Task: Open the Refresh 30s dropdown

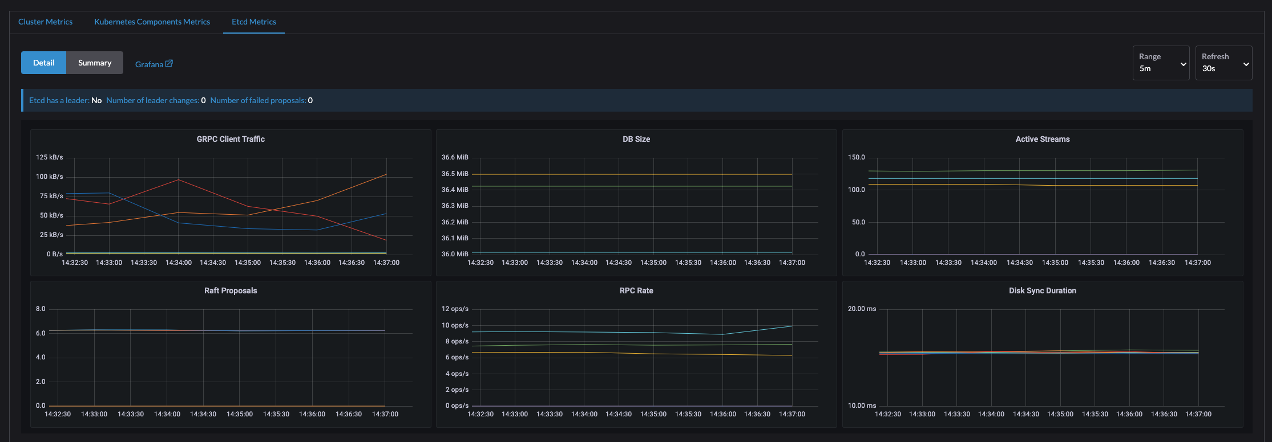Action: coord(1223,63)
